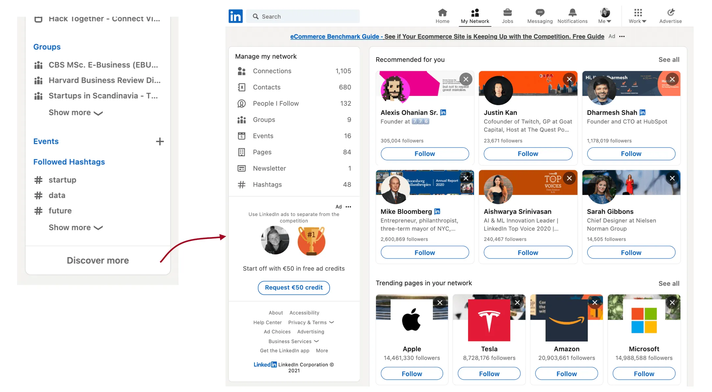Screen dimensions: 712x392
Task: Click the LinkedIn logo icon
Action: [235, 16]
